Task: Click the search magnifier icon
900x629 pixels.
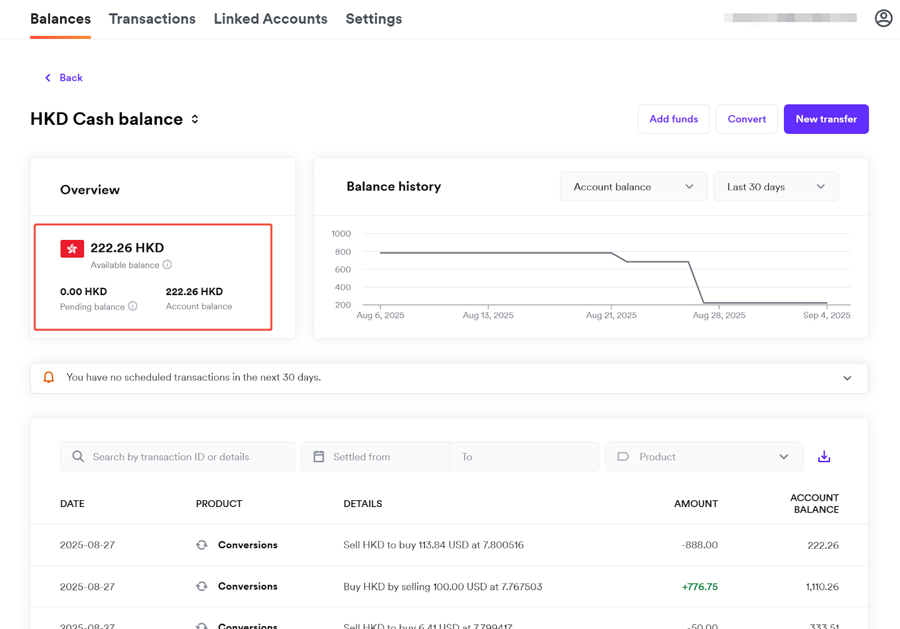Action: click(x=78, y=456)
